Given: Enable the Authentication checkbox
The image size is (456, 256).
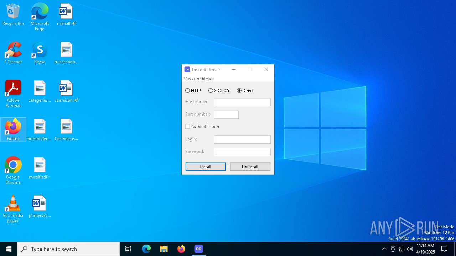Looking at the screenshot, I should [x=202, y=127].
